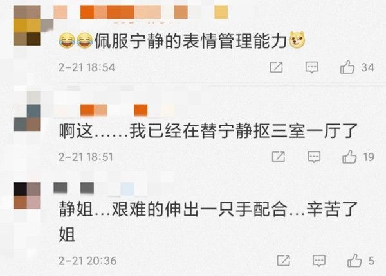386x276 pixels.
Task: Tap the comment starting with 静姐
Action: tap(208, 221)
